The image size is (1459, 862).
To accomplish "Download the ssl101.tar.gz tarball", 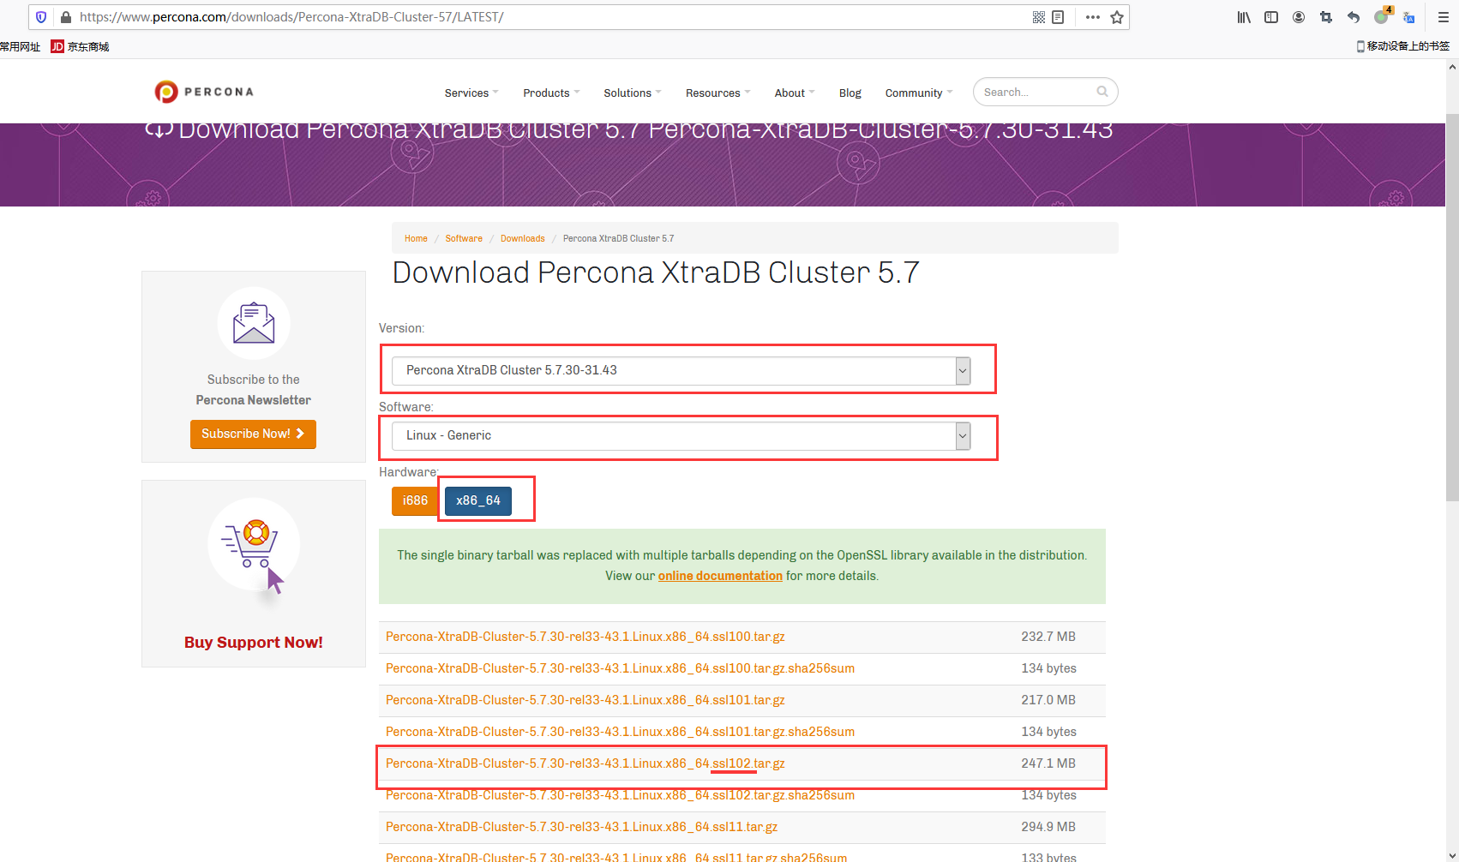I will click(585, 700).
